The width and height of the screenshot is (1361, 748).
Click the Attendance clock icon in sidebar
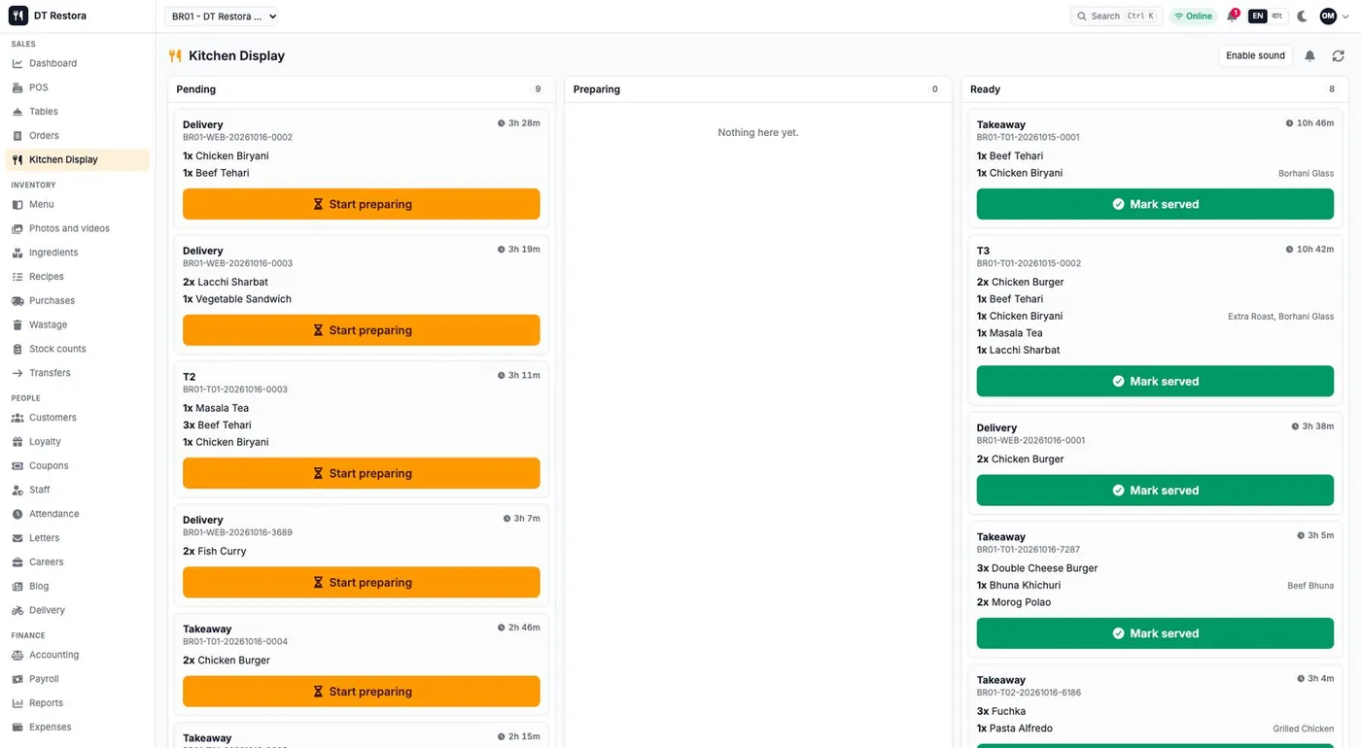click(17, 514)
